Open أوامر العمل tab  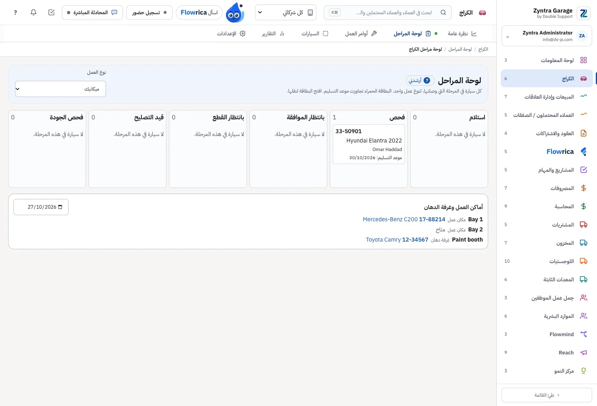[361, 34]
